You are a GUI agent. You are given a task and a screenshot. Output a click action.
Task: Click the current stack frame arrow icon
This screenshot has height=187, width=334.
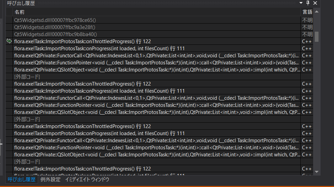[9, 41]
